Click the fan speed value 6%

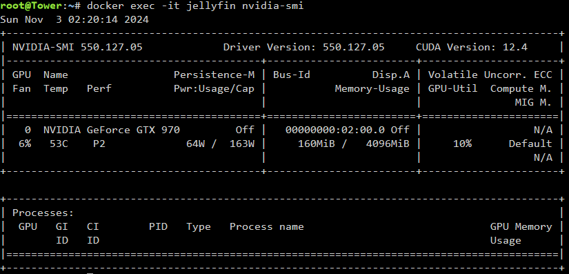[25, 144]
